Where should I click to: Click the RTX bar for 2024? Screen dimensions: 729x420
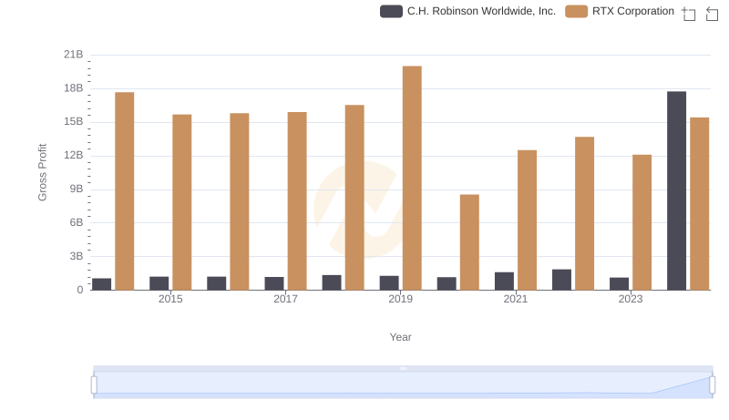700,204
